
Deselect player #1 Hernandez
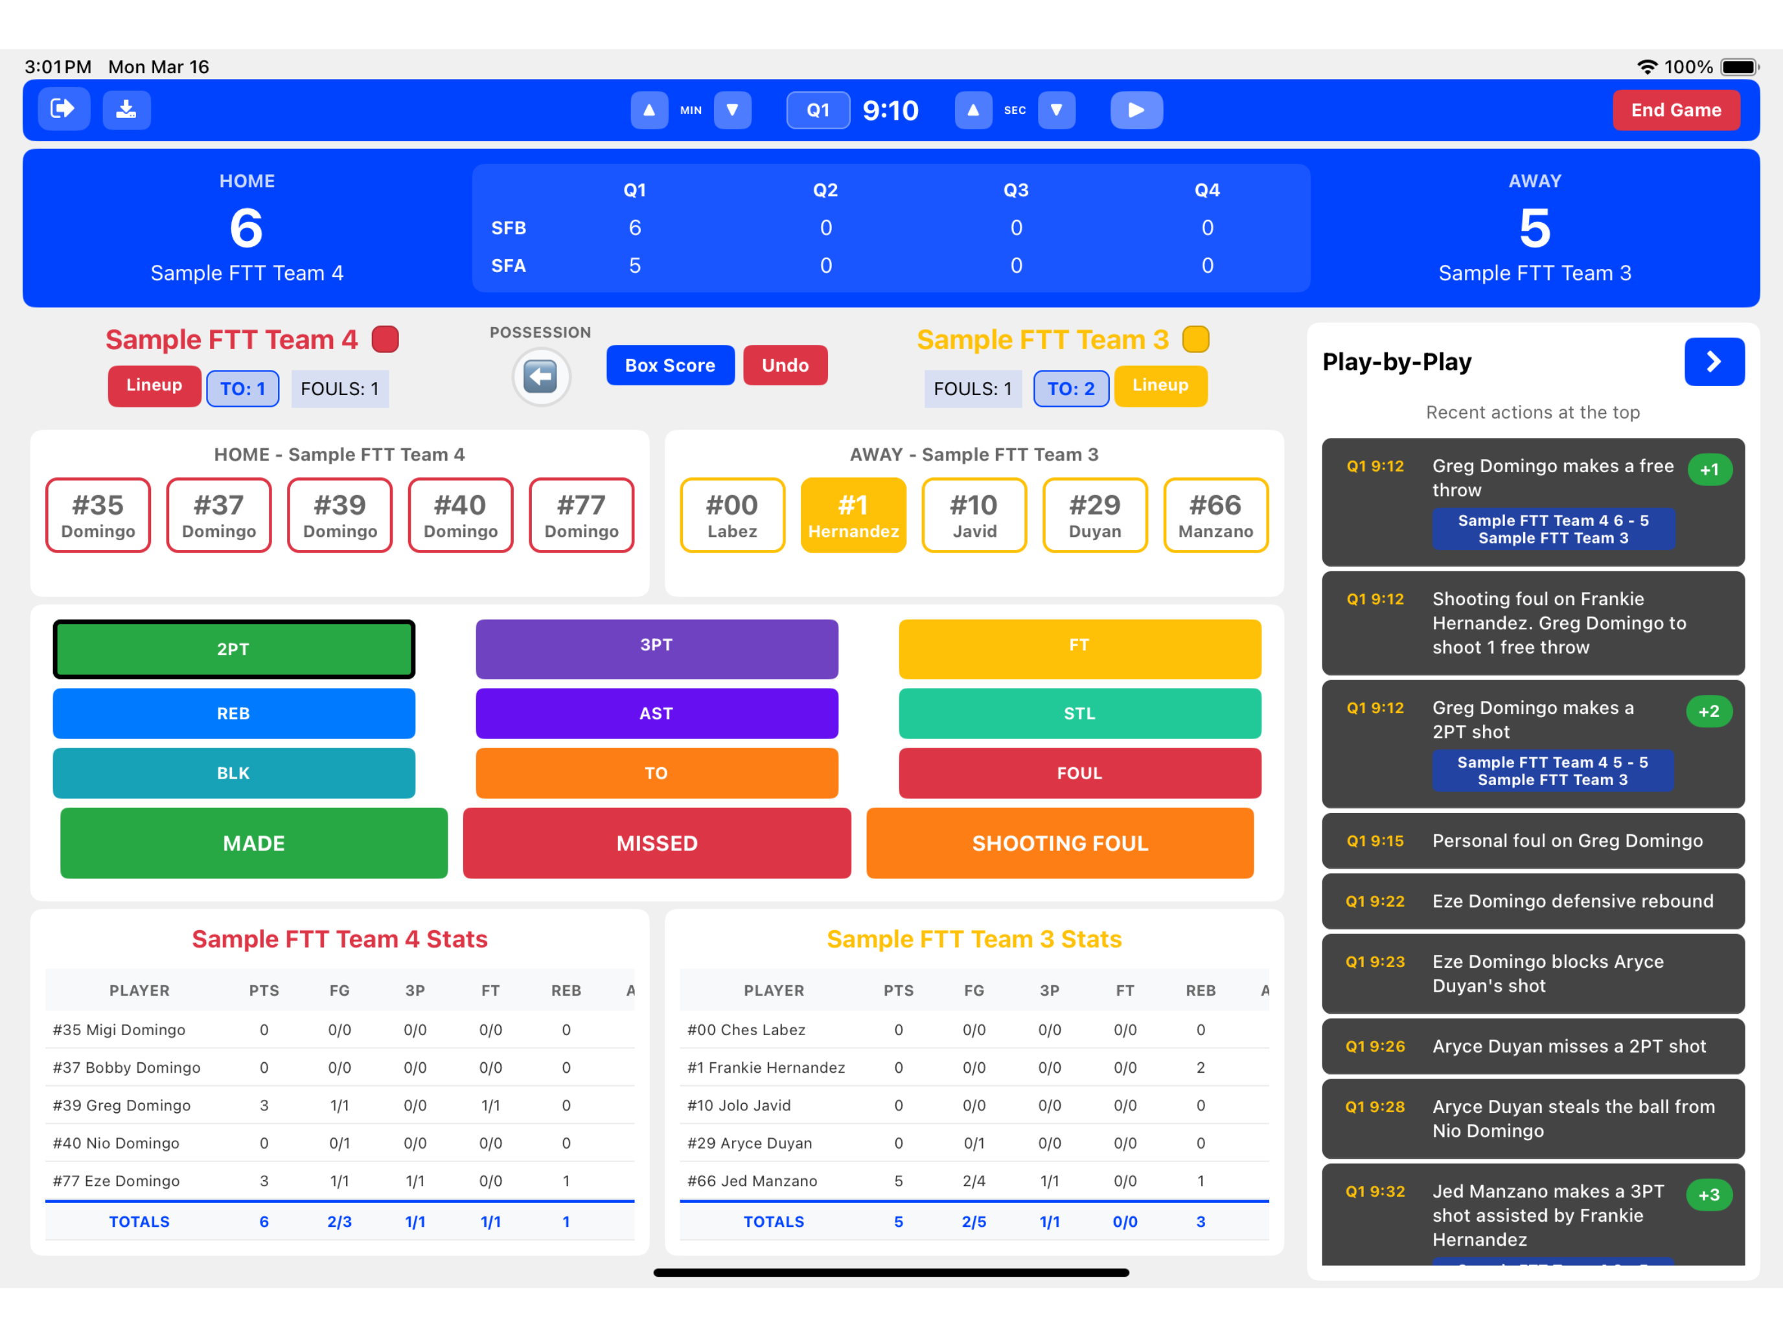[854, 516]
